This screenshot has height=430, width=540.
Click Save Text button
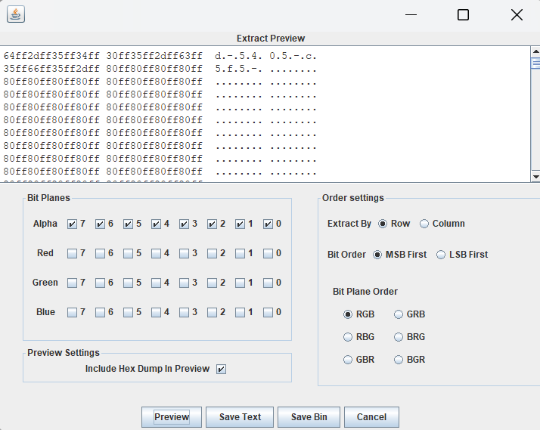pos(240,417)
